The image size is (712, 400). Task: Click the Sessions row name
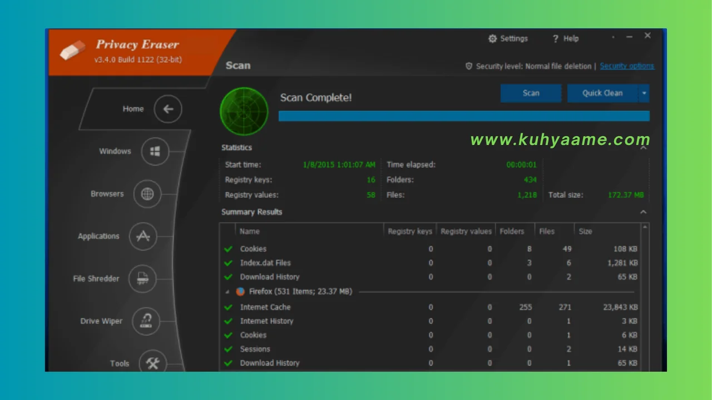(255, 349)
